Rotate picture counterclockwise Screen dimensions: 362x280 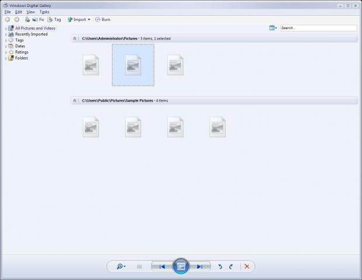tap(220, 267)
